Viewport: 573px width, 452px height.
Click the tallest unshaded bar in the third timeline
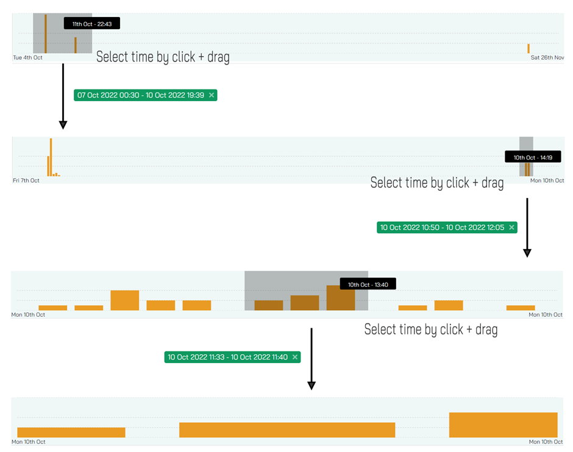[124, 300]
